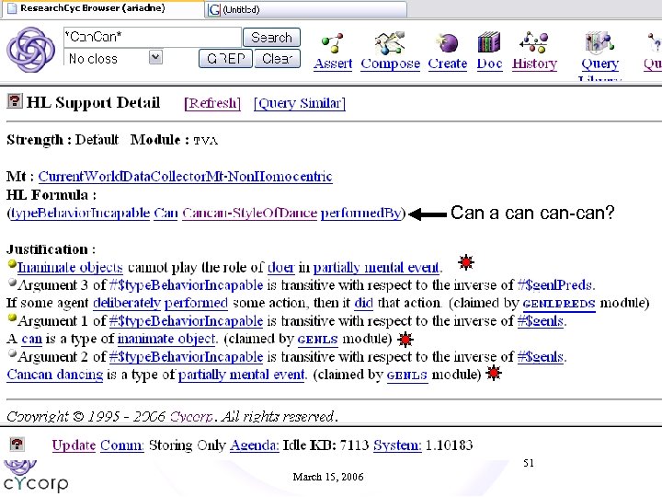Image resolution: width=662 pixels, height=497 pixels.
Task: Click yellow ball beside Inanimate objects
Action: [12, 264]
